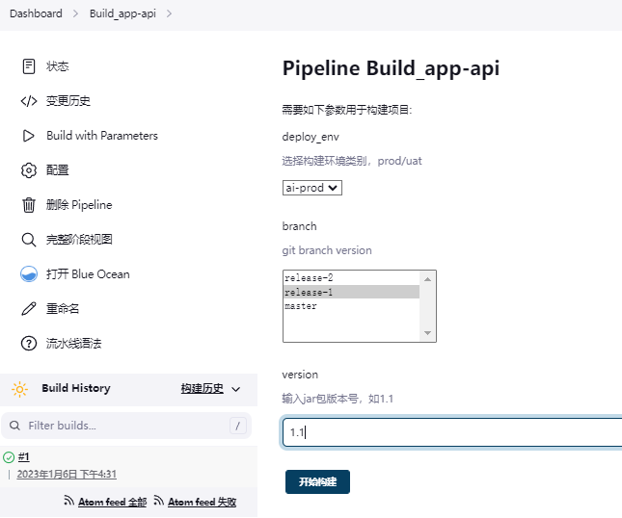Click the Build with Parameters play icon

pos(29,136)
